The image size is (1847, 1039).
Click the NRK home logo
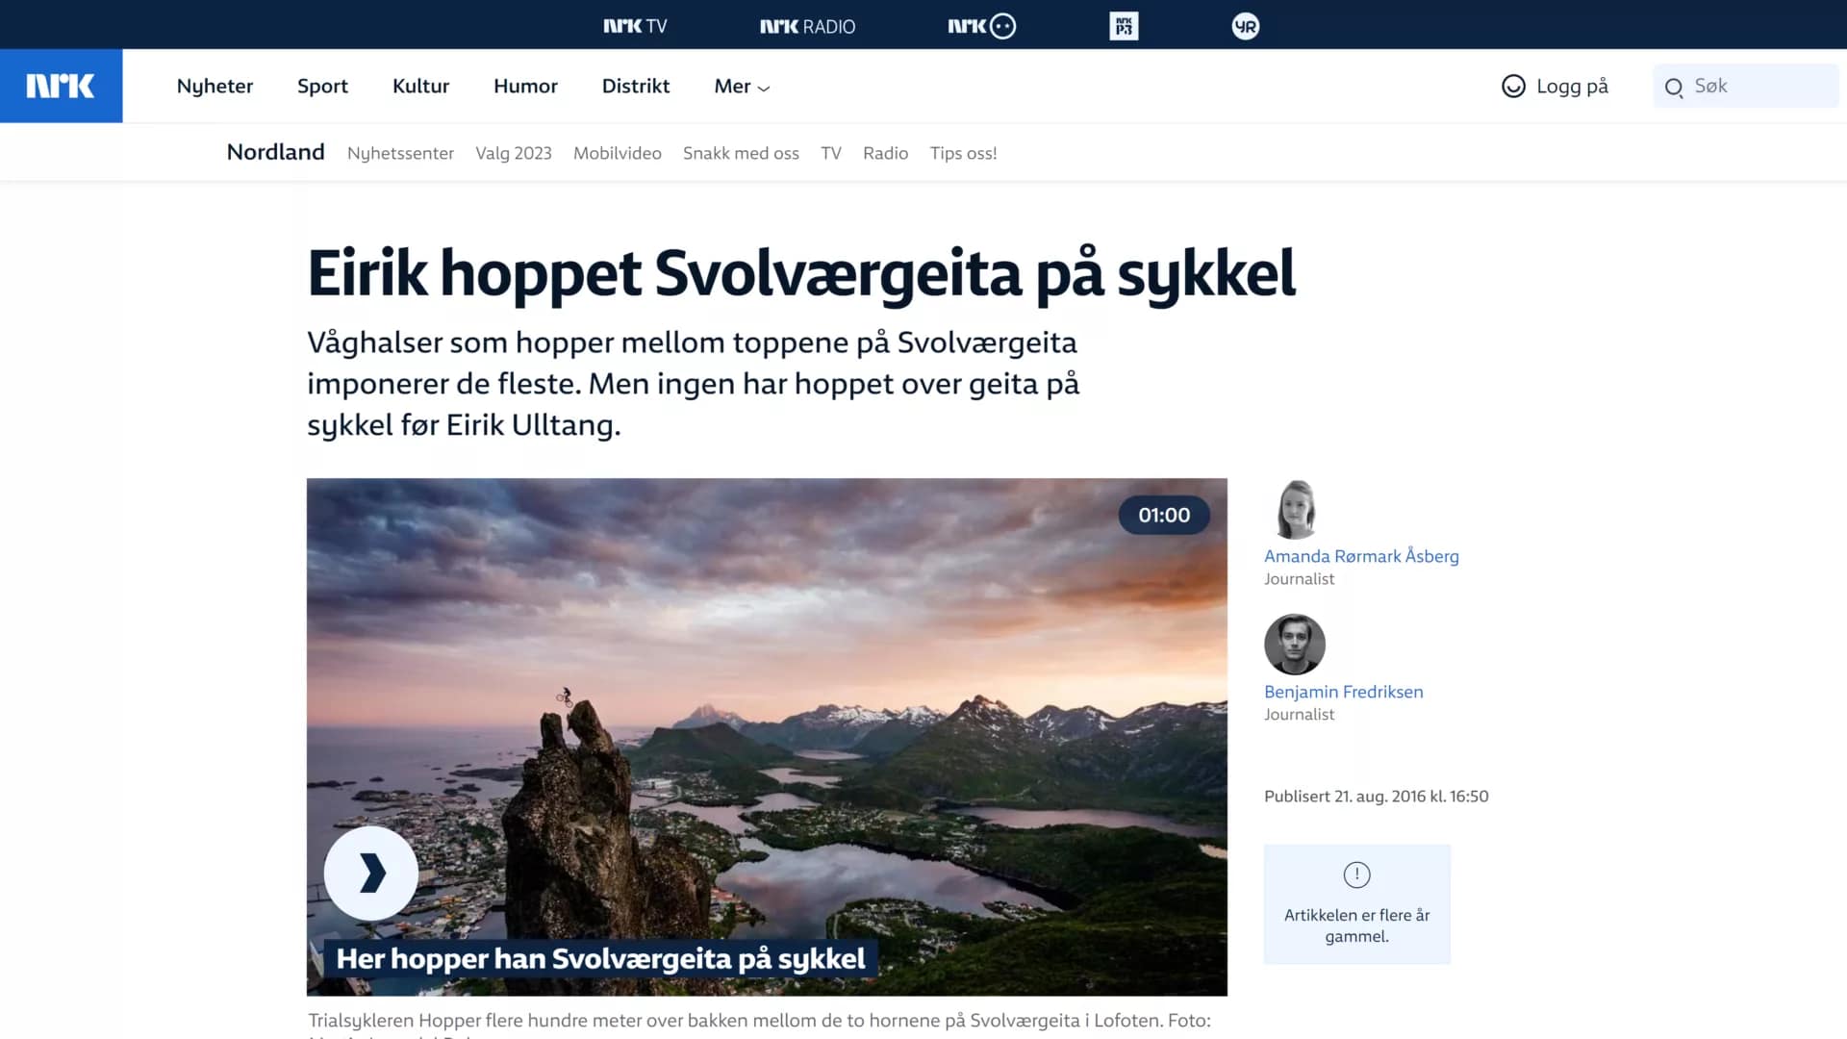click(61, 86)
